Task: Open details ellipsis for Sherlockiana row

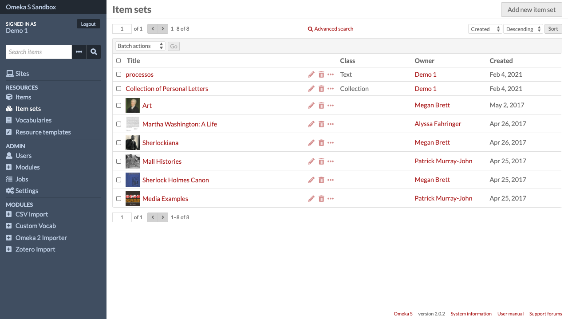Action: pos(331,143)
